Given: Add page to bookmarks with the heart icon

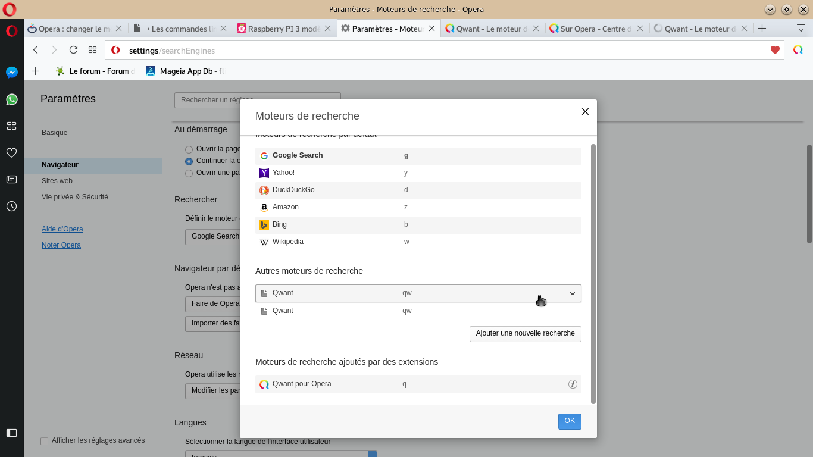Looking at the screenshot, I should 775,50.
